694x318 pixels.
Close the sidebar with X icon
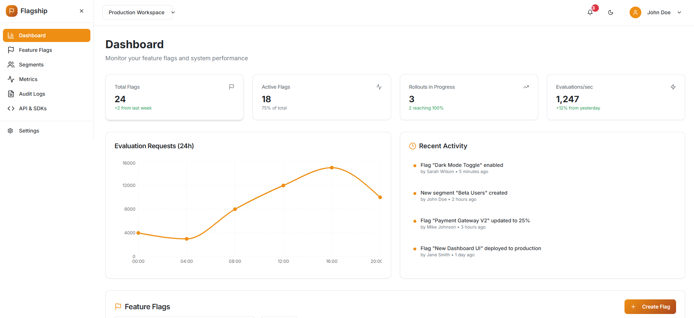pyautogui.click(x=82, y=11)
